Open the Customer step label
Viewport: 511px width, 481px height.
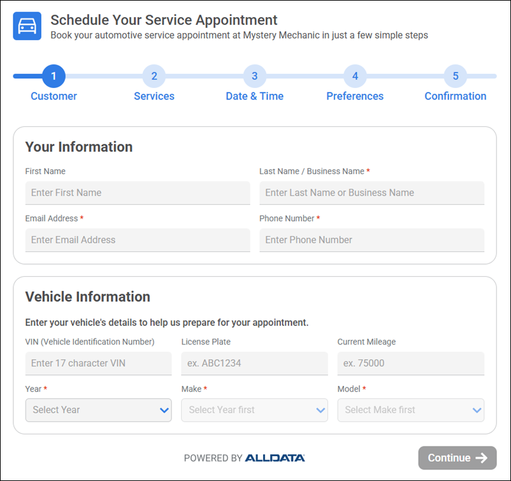point(54,96)
